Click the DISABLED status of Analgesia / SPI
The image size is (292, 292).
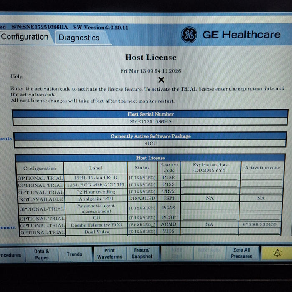tap(142, 199)
